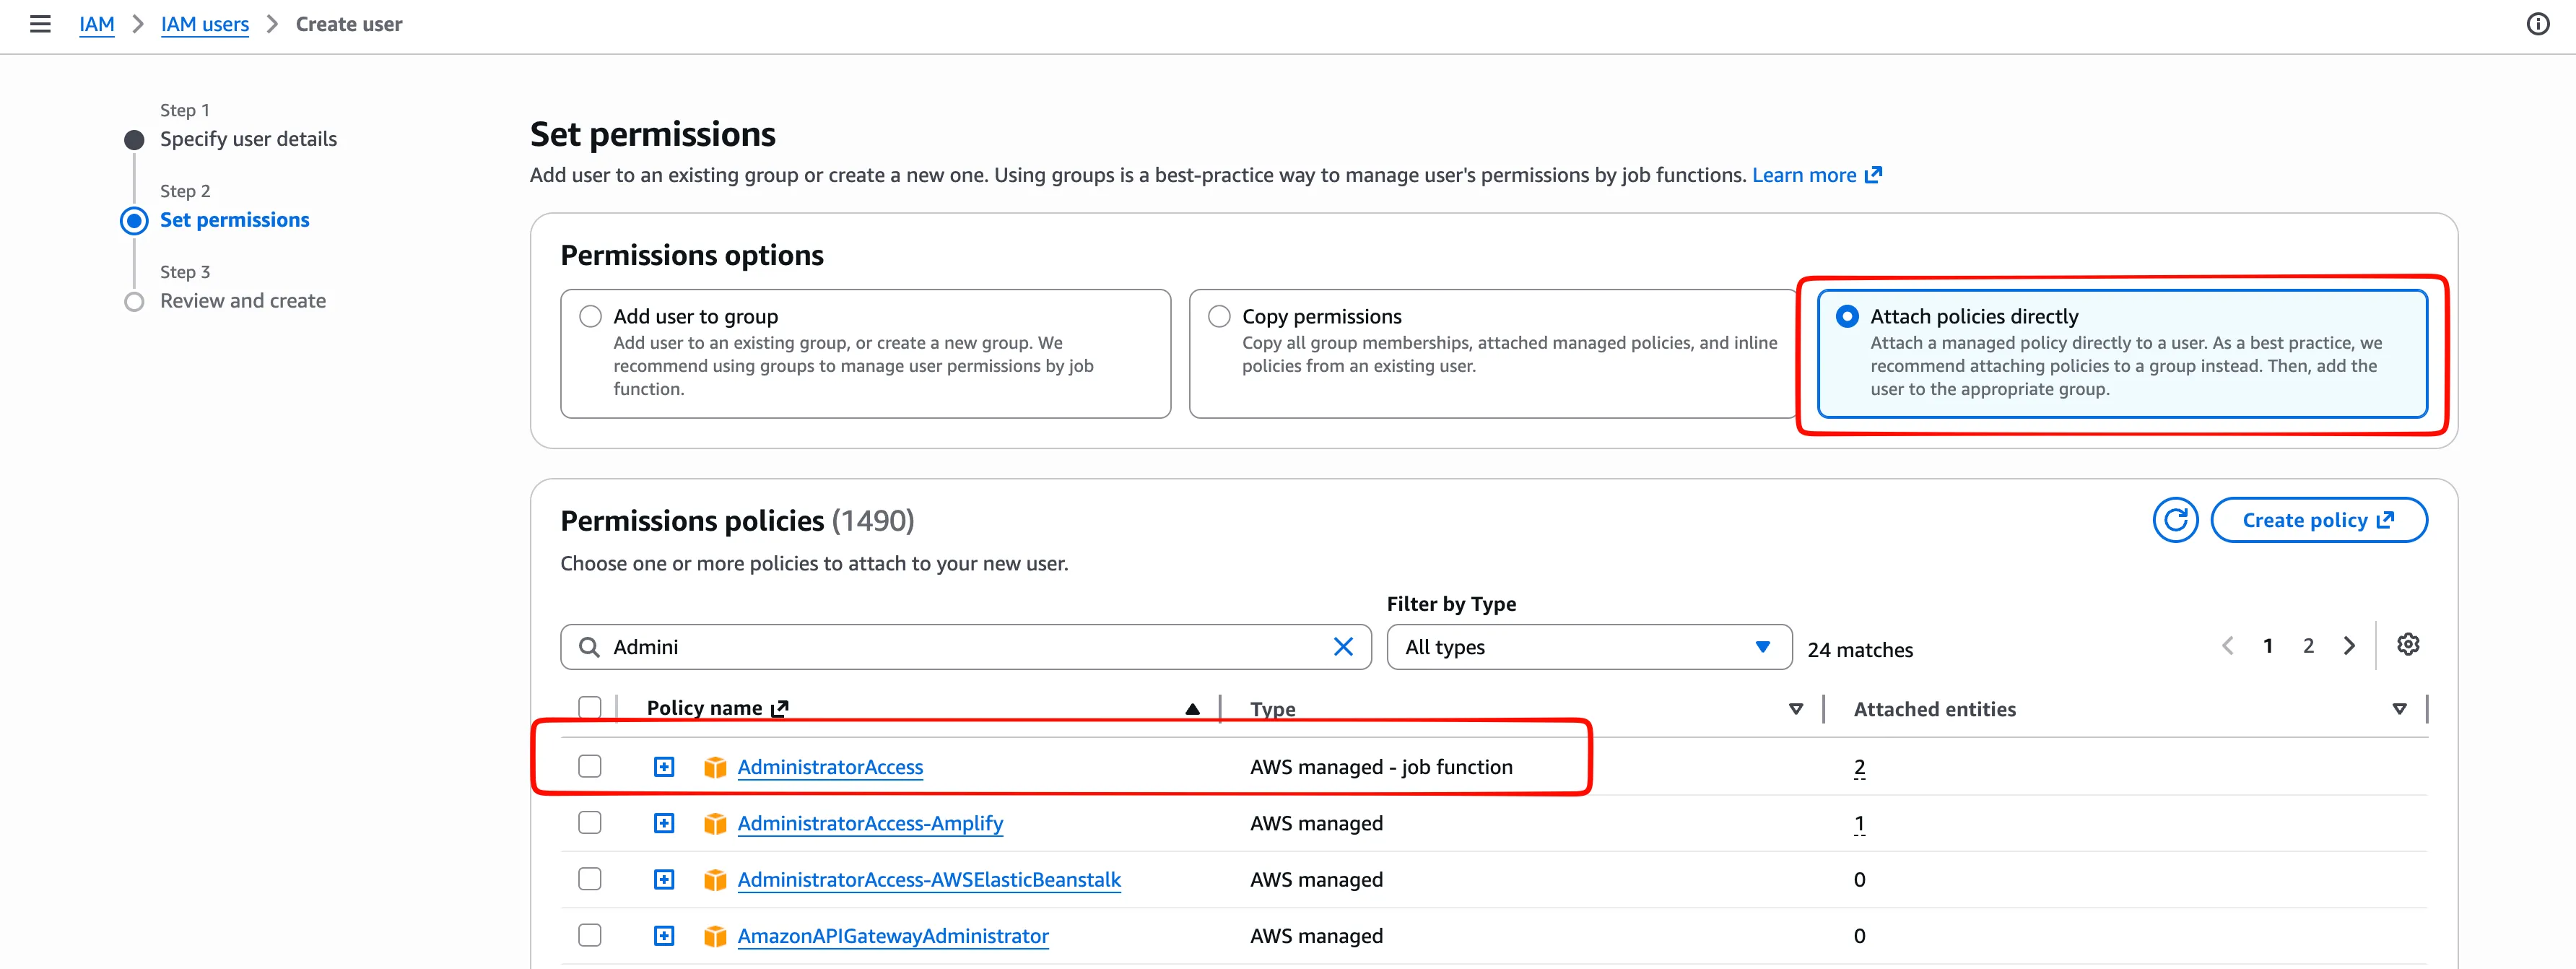Screen dimensions: 2576x969
Task: Open the hamburger navigation menu
Action: (x=40, y=24)
